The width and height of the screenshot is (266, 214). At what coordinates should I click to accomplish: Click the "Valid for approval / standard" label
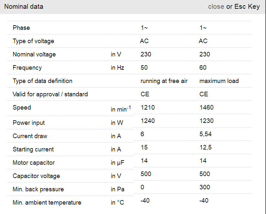tap(50, 94)
